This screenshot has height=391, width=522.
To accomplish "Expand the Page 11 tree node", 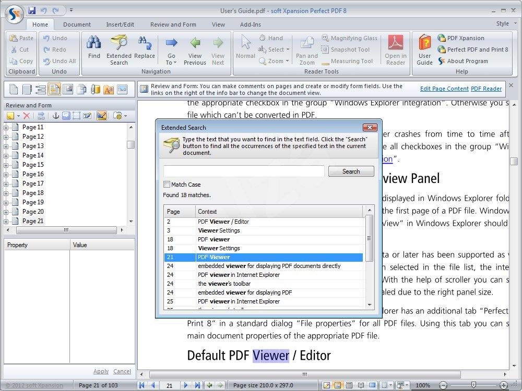I will click(x=6, y=127).
